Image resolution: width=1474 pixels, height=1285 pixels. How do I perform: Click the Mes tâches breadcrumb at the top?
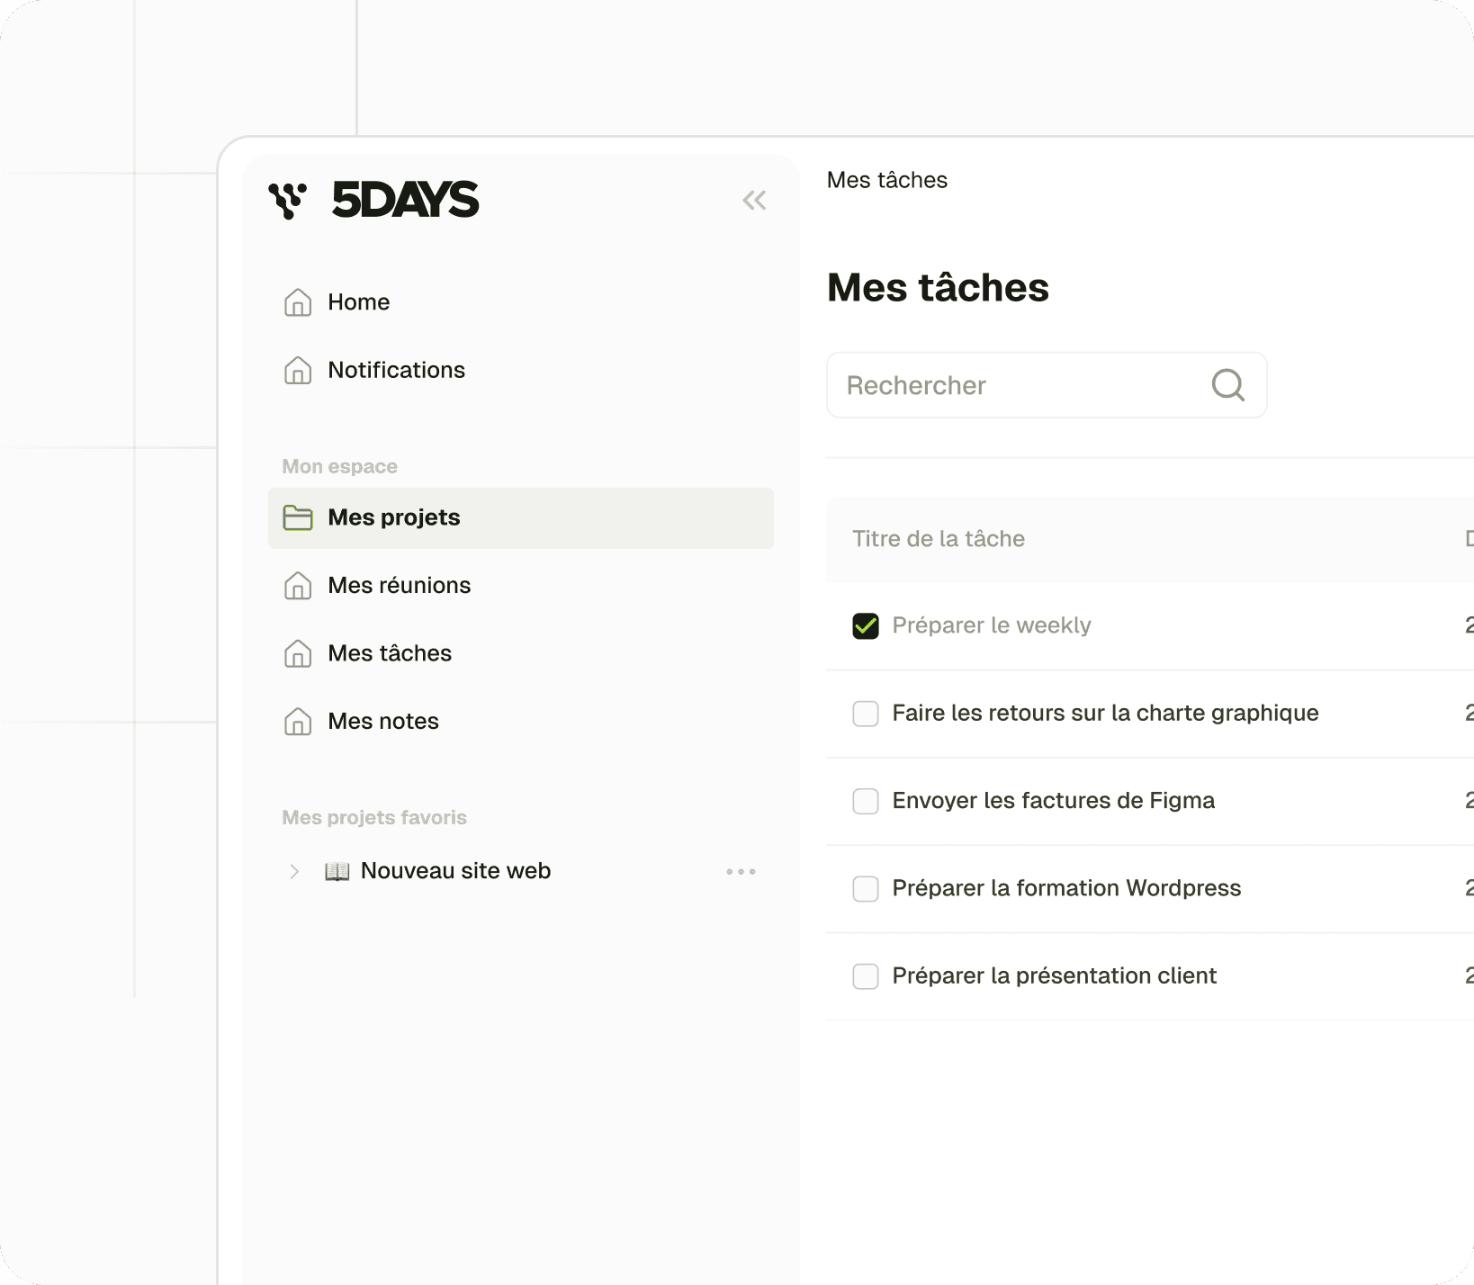pos(886,180)
